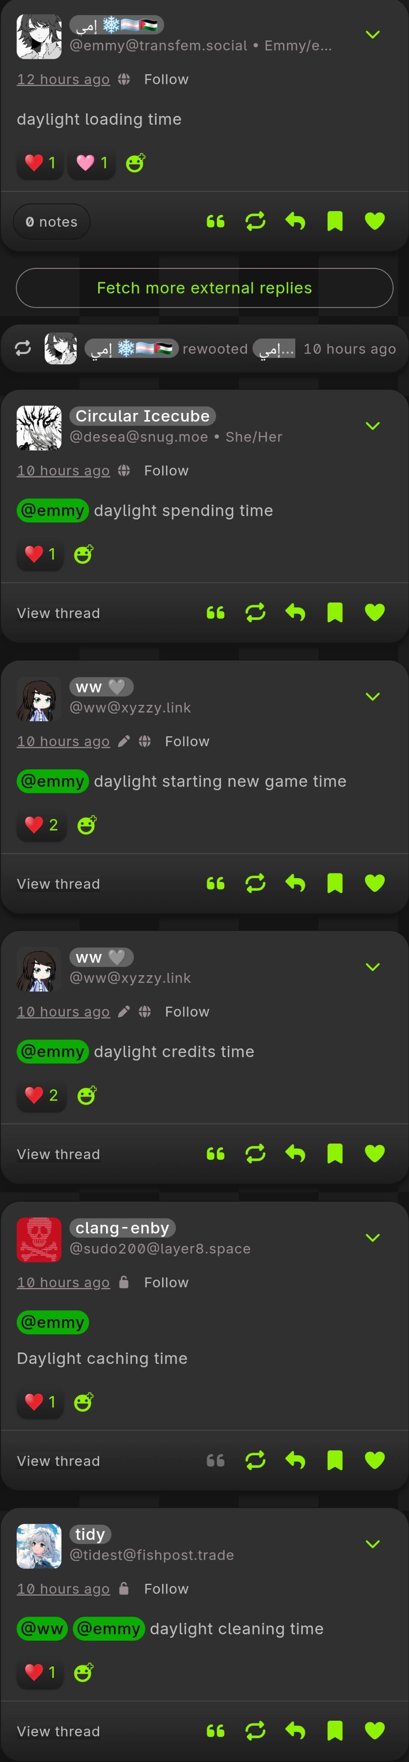Viewport: 409px width, 1762px height.
Task: Add emoji reaction on emmy's daylight loading post
Action: [x=136, y=163]
